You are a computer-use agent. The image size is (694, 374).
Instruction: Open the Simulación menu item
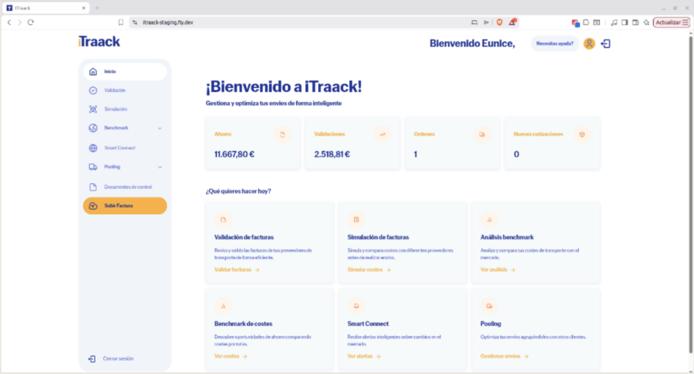[x=125, y=109]
